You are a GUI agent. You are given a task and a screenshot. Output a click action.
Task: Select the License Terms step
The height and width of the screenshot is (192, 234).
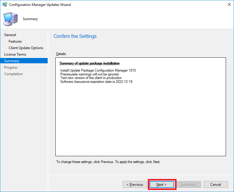point(15,54)
